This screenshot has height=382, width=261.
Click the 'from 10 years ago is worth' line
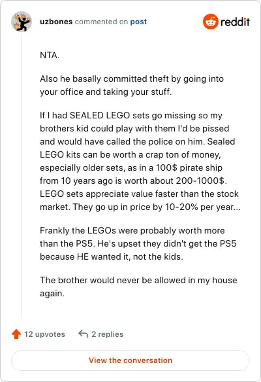(x=133, y=181)
